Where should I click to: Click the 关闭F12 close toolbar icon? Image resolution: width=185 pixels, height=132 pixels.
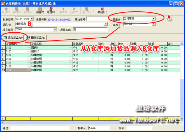[102, 10]
